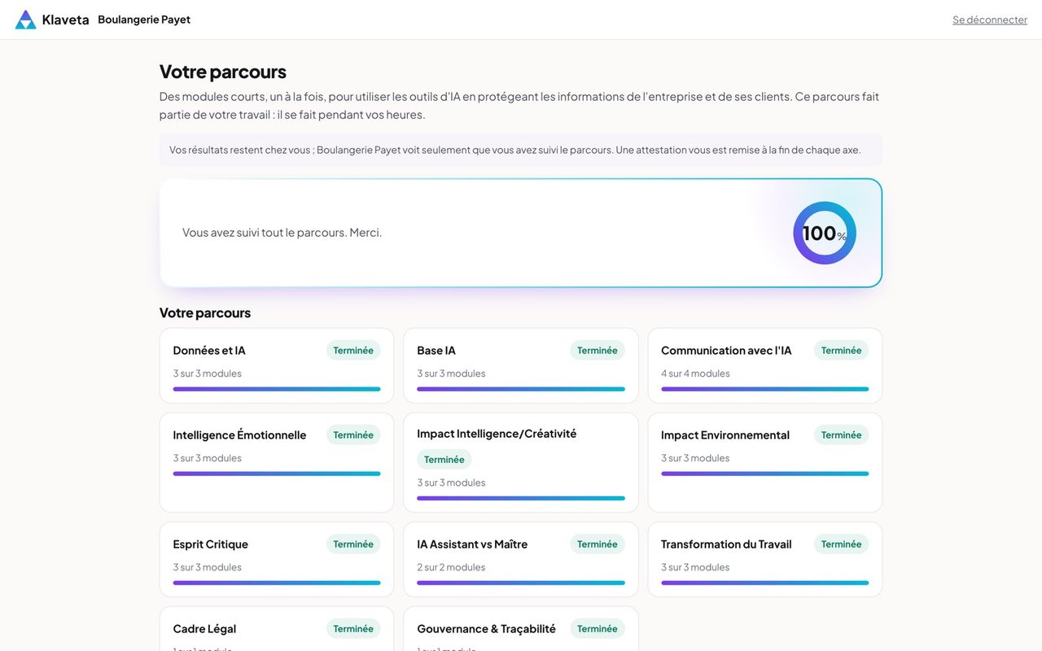Click Terminée badge on Esprit Critique
Screen dimensions: 1042x651
coord(353,544)
